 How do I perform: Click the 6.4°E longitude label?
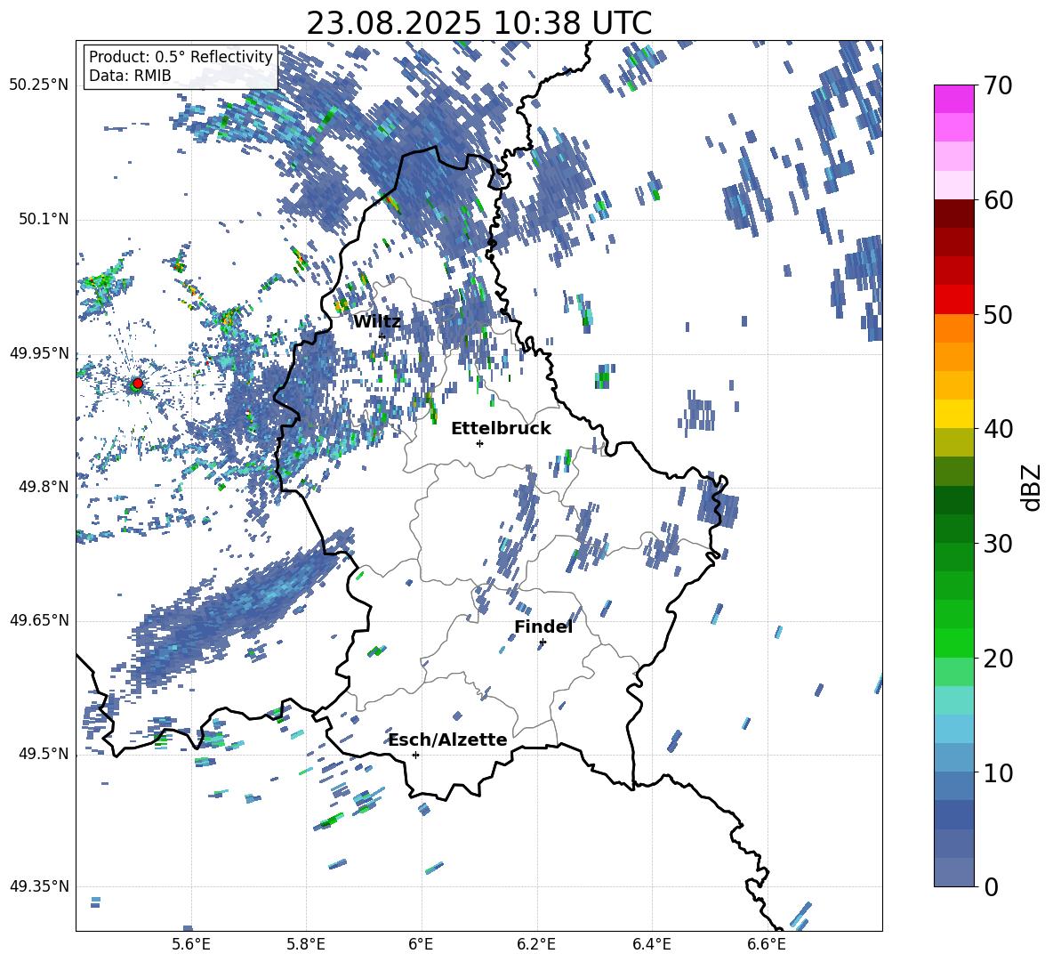tap(651, 944)
